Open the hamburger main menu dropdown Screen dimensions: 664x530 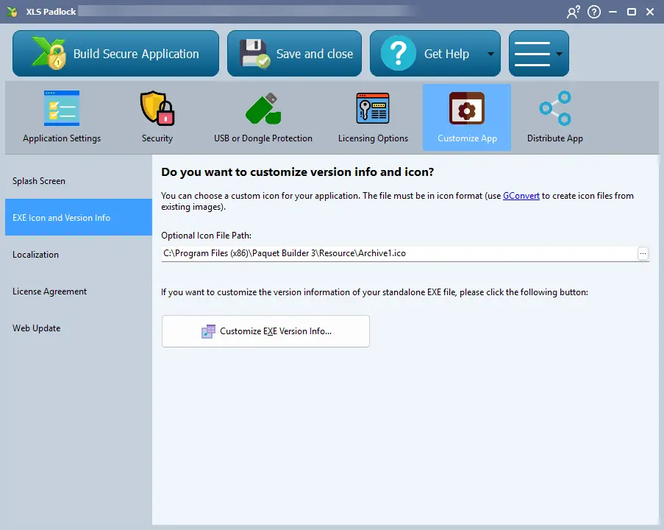click(x=538, y=54)
